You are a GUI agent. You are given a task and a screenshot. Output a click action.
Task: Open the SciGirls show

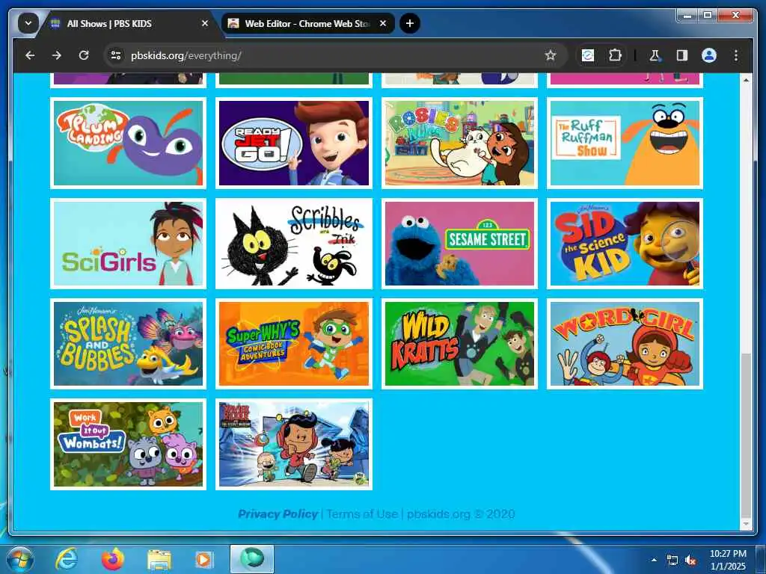coord(128,244)
